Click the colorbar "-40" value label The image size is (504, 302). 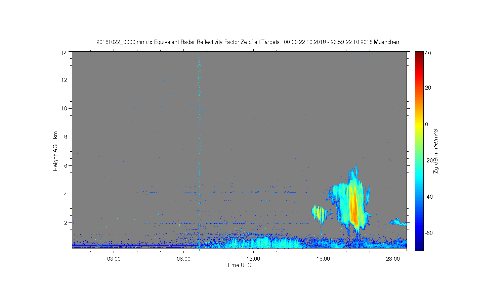[x=429, y=197]
